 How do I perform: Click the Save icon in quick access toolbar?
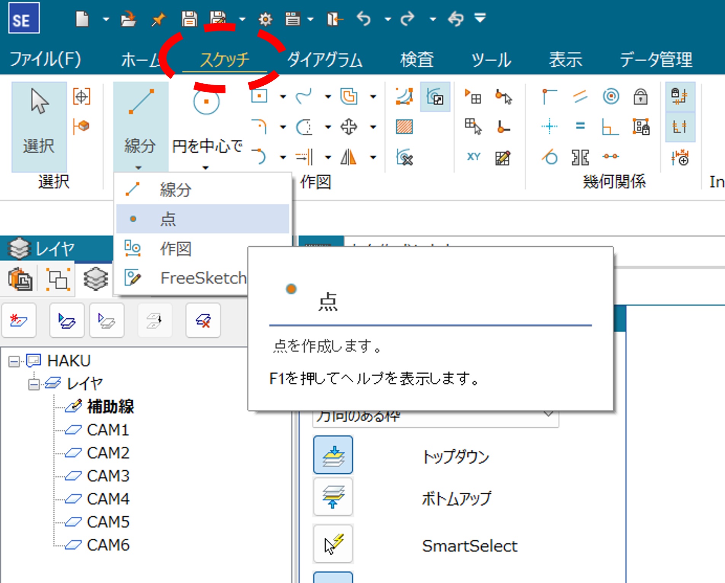click(x=189, y=19)
